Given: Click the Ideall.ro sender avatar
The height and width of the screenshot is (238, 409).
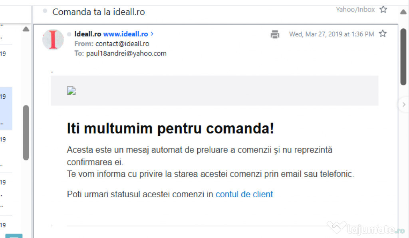Looking at the screenshot, I should coord(53,39).
